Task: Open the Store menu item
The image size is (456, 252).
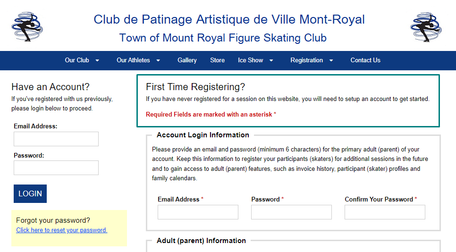Action: [218, 60]
